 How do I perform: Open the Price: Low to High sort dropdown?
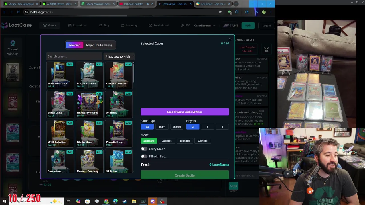tap(119, 56)
